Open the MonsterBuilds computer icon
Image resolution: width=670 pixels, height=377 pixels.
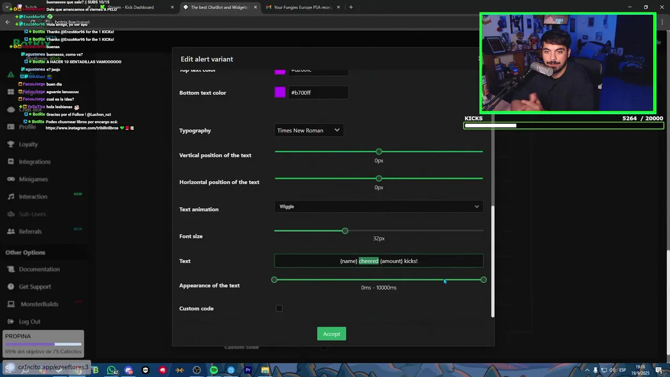10,304
